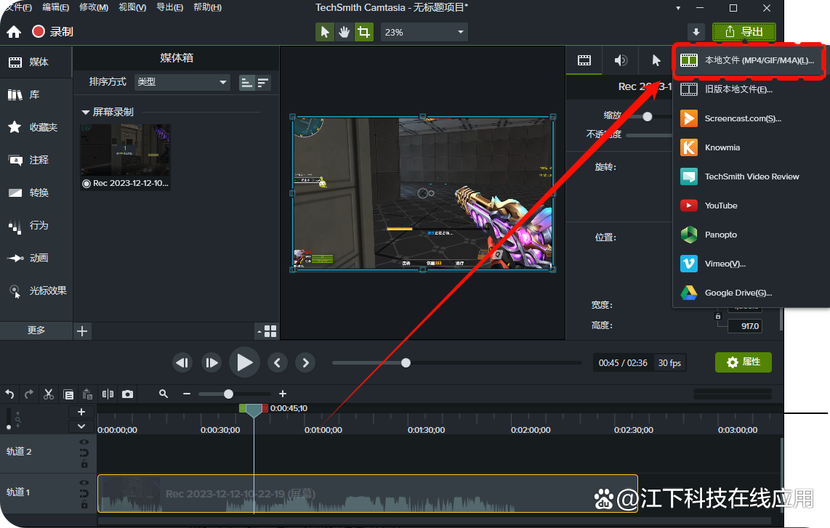This screenshot has width=830, height=528.
Task: Click the scissors cut icon
Action: click(x=49, y=394)
